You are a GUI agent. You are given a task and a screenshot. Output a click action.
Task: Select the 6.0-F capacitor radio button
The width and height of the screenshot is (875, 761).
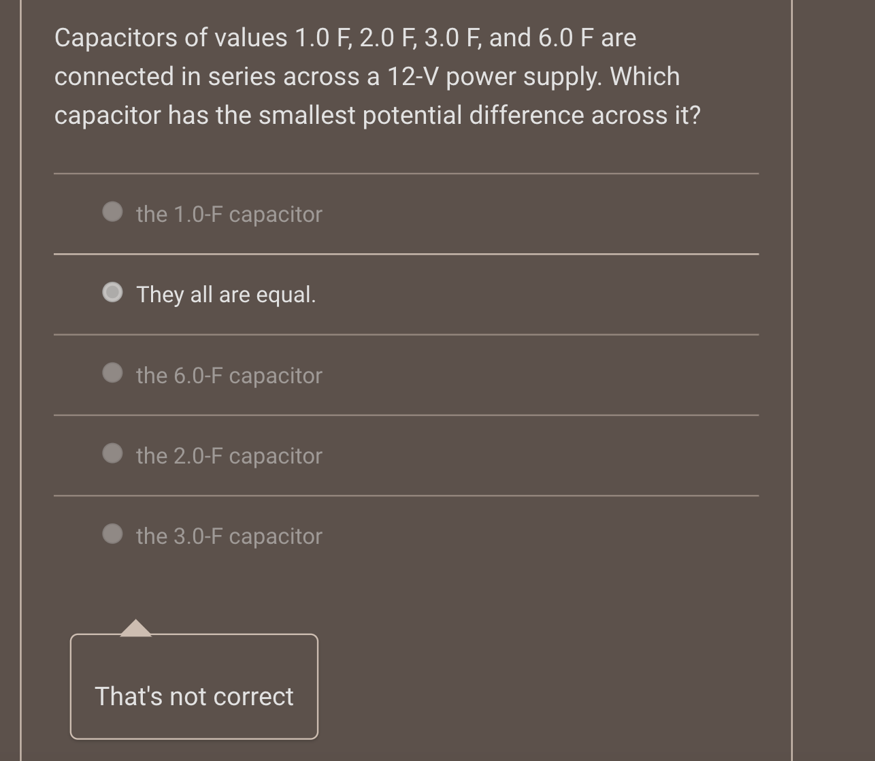113,373
